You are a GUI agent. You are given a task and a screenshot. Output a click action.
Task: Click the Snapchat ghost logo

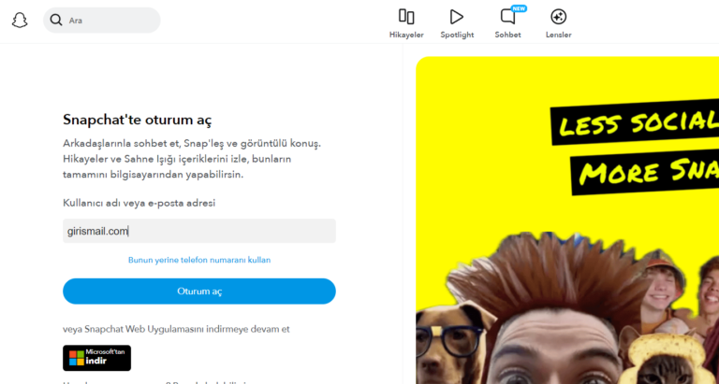click(20, 20)
